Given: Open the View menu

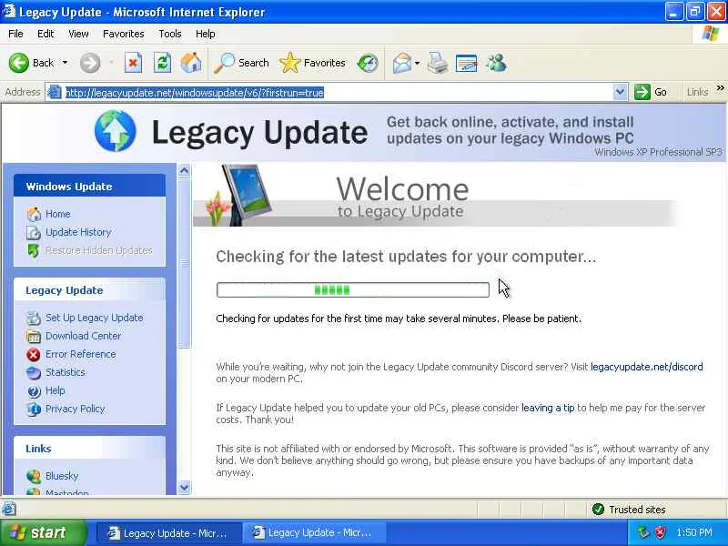Looking at the screenshot, I should 78,34.
